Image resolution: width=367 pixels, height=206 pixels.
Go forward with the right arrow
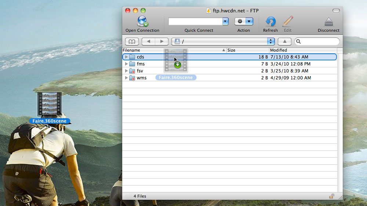click(x=162, y=41)
